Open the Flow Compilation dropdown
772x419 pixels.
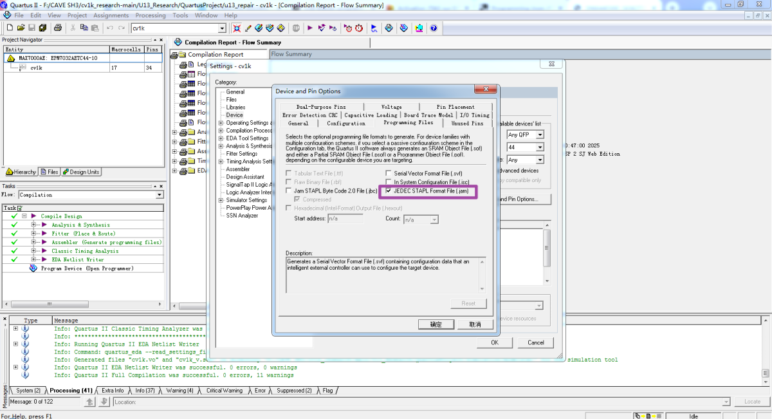click(160, 195)
